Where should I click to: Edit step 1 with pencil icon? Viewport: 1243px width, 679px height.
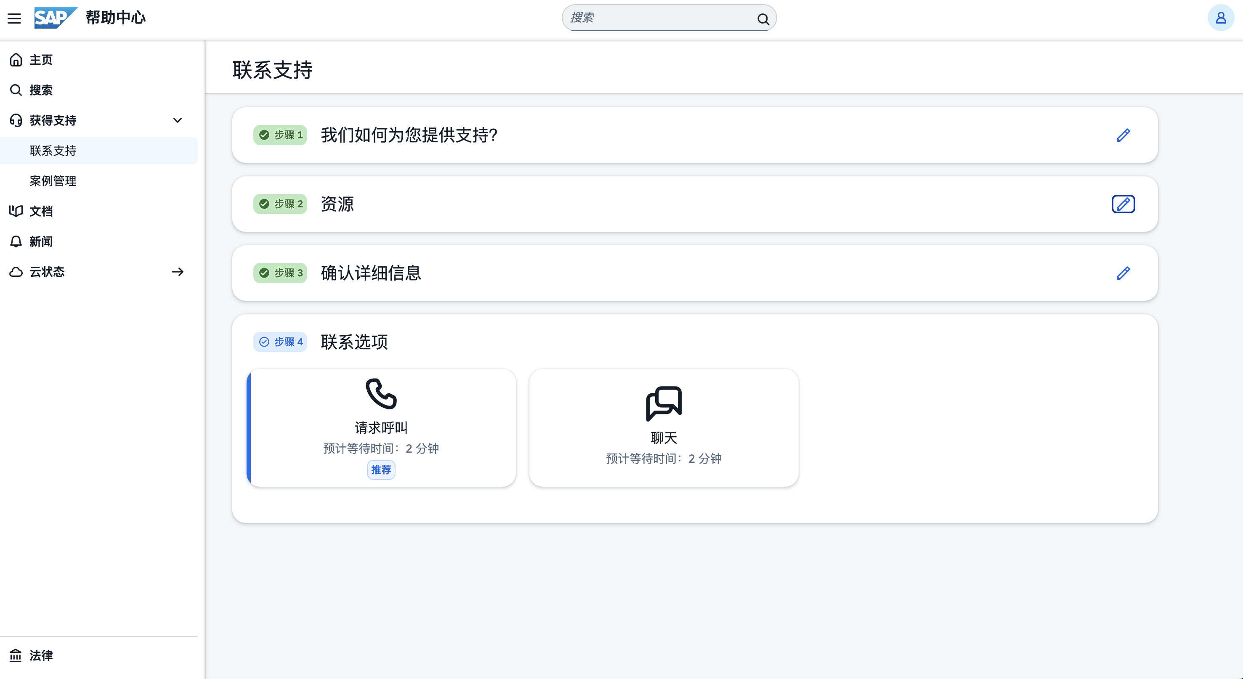pos(1123,135)
